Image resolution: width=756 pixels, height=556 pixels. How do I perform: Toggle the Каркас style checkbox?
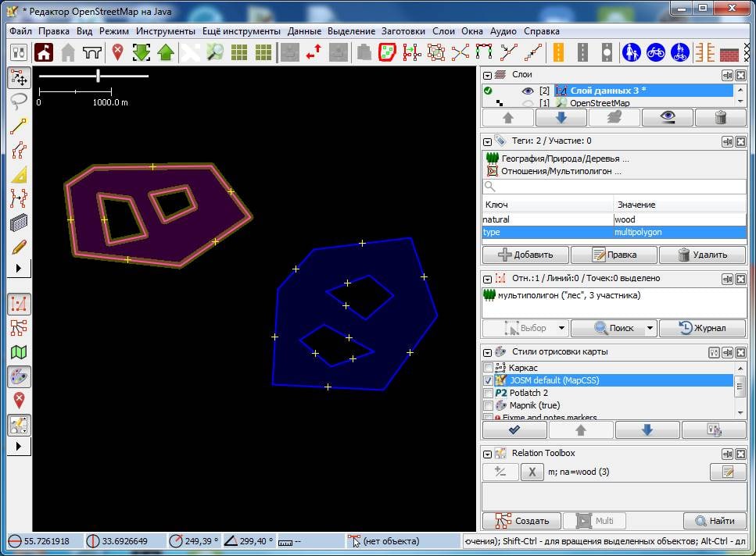pyautogui.click(x=488, y=368)
